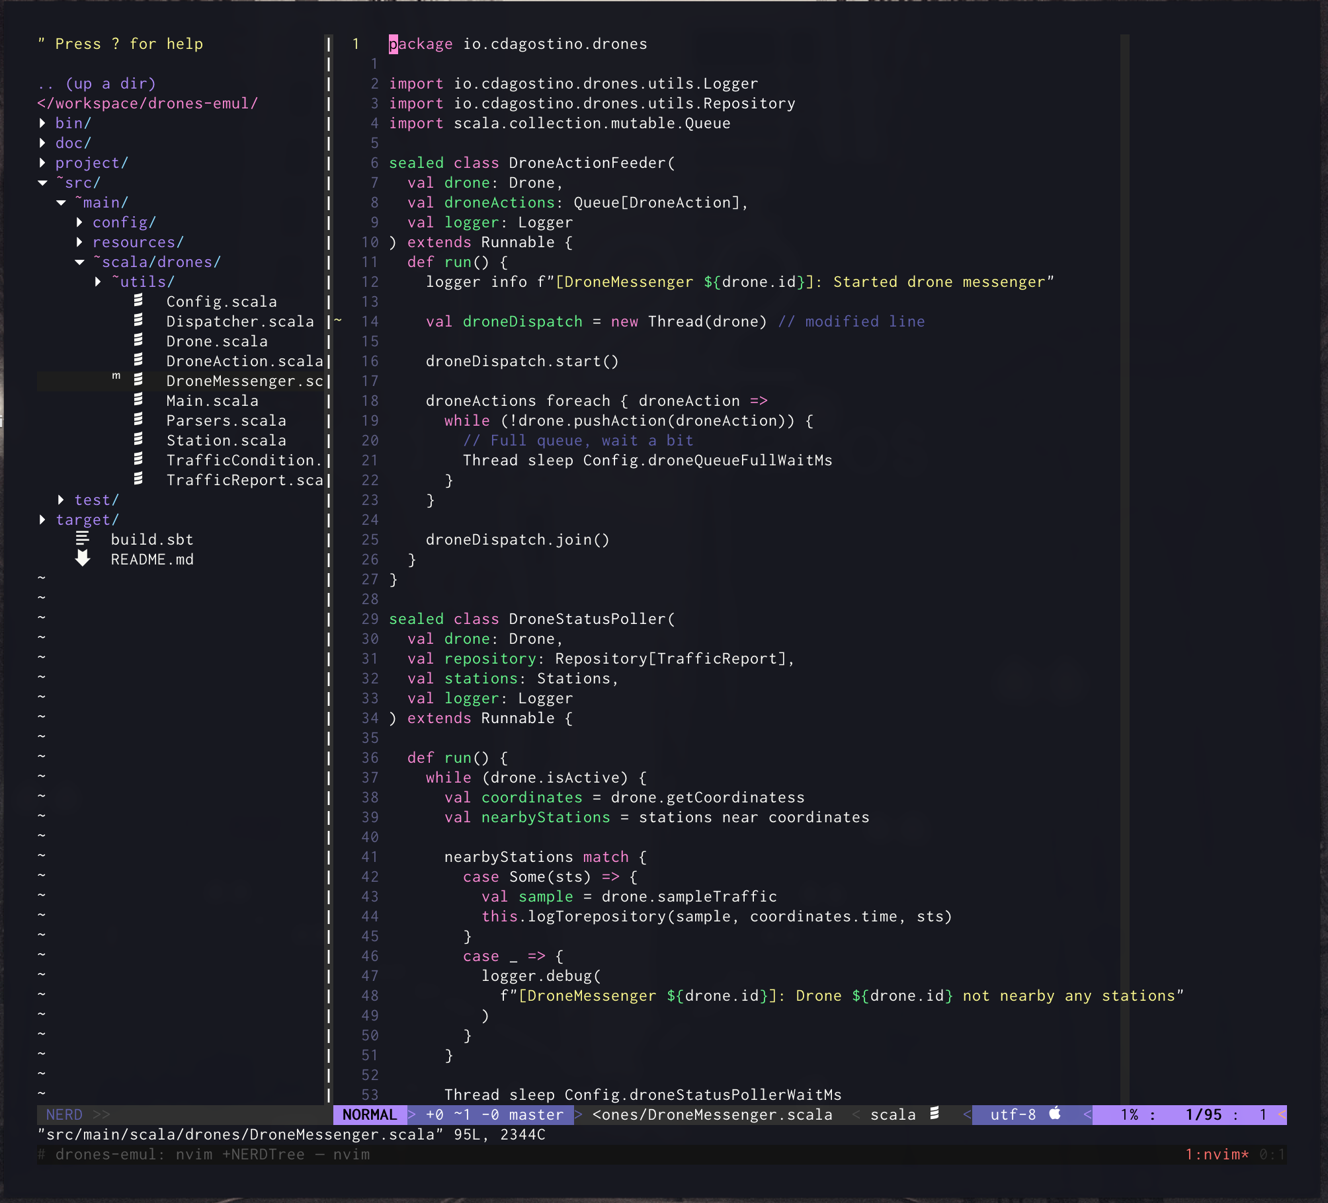1328x1203 pixels.
Task: Open Main.scala in the tree
Action: pos(212,401)
